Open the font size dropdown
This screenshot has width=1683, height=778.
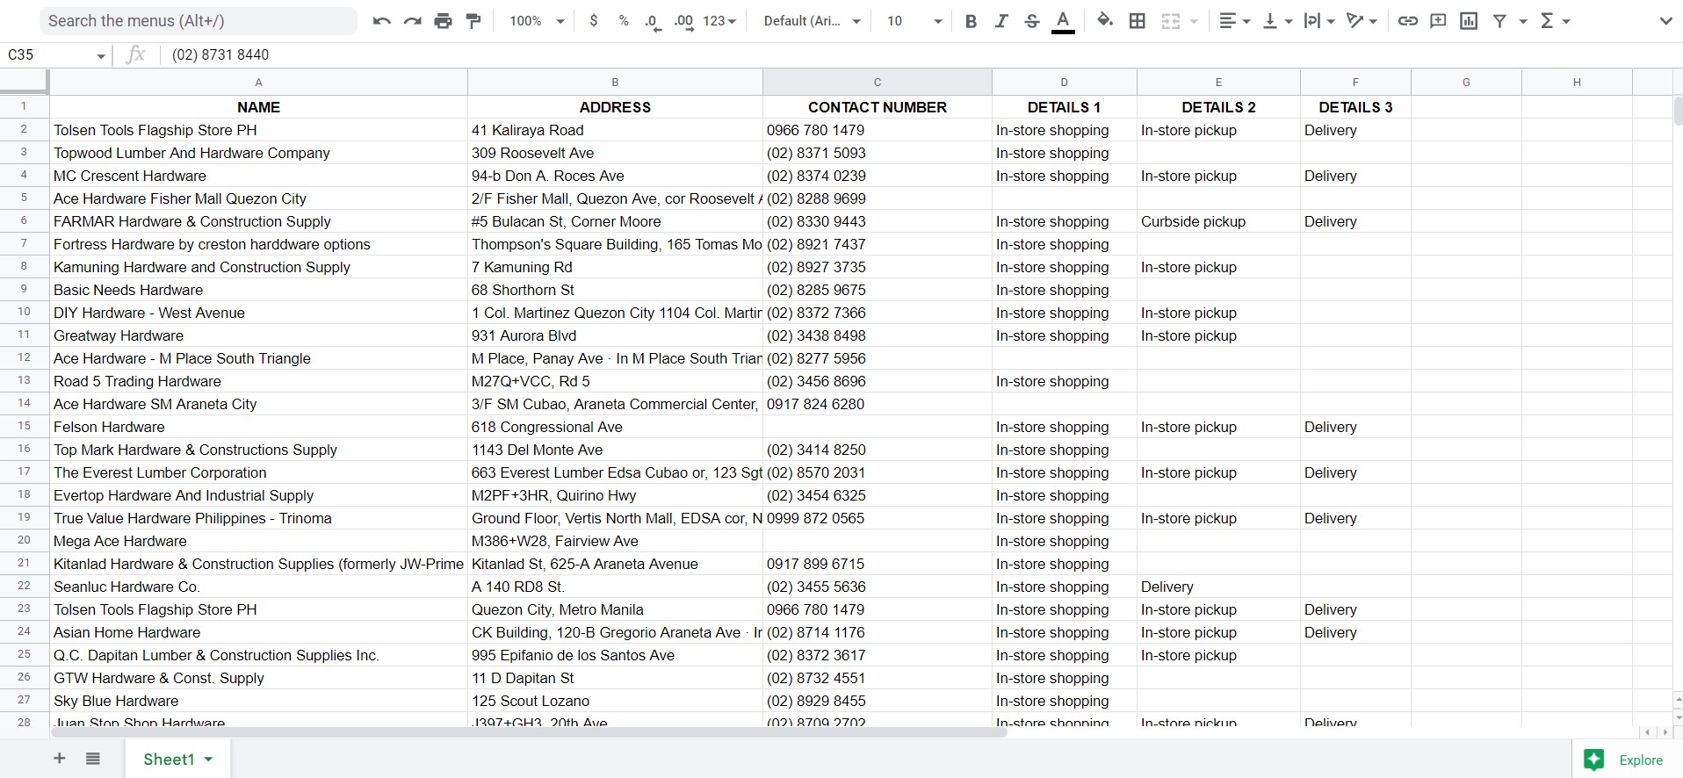tap(914, 21)
